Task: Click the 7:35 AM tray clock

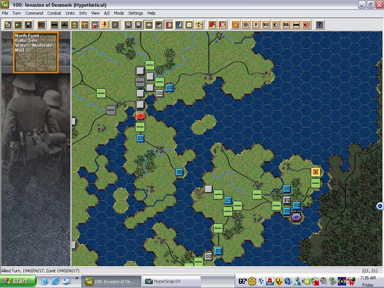Action: (368, 278)
